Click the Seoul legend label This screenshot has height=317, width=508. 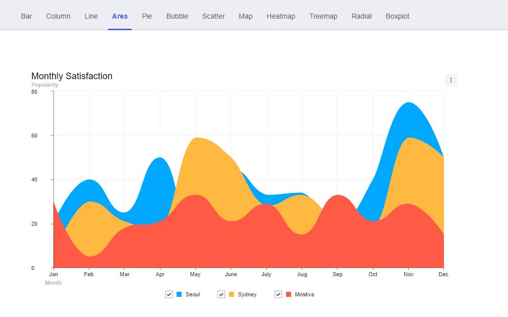coord(193,294)
